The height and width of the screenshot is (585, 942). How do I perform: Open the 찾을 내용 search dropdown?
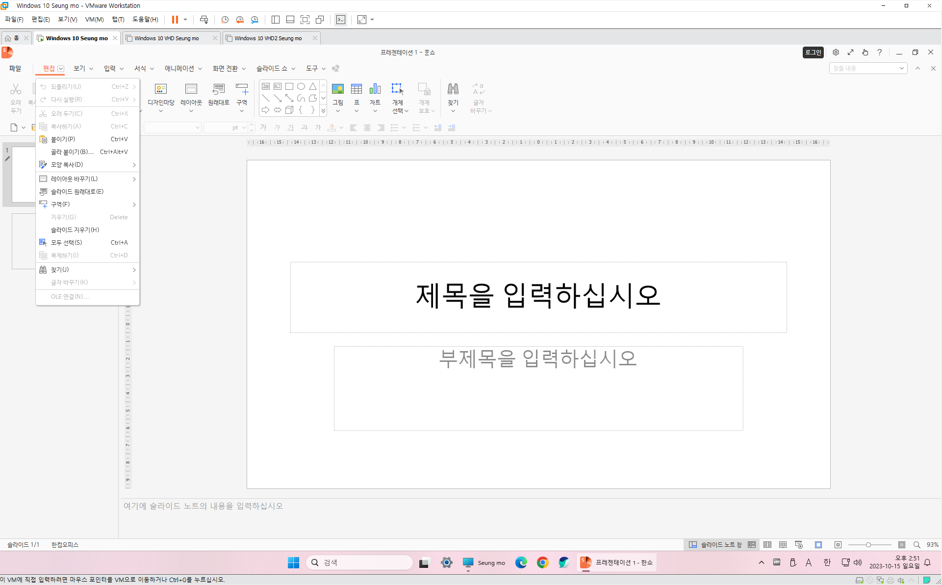pyautogui.click(x=901, y=69)
